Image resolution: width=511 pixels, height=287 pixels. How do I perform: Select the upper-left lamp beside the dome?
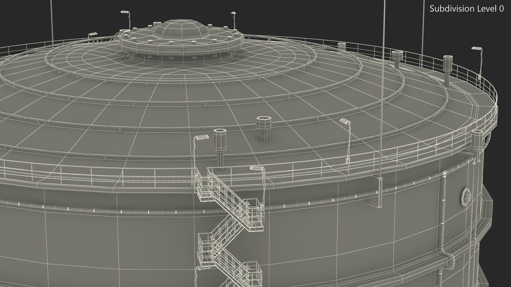125,12
